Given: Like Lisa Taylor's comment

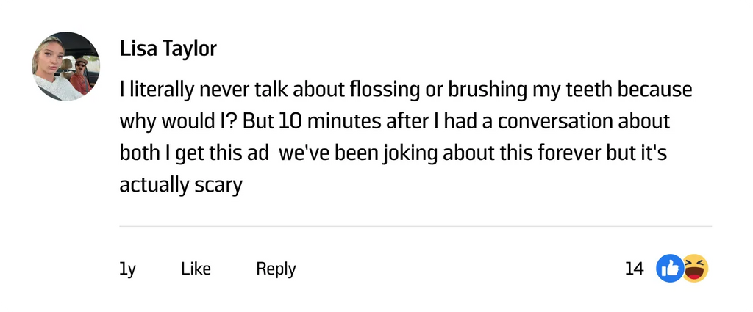Looking at the screenshot, I should [196, 269].
